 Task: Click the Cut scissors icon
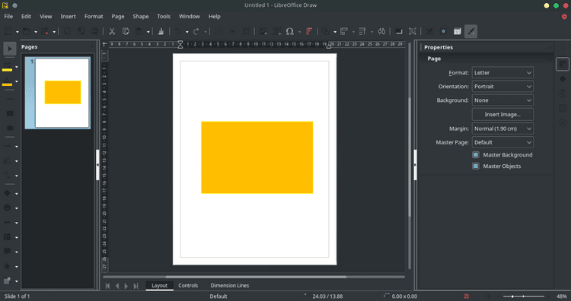(x=112, y=31)
